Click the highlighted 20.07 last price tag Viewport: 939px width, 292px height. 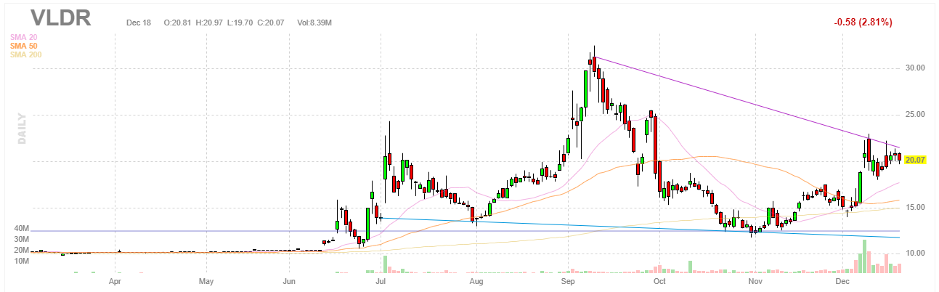(917, 161)
